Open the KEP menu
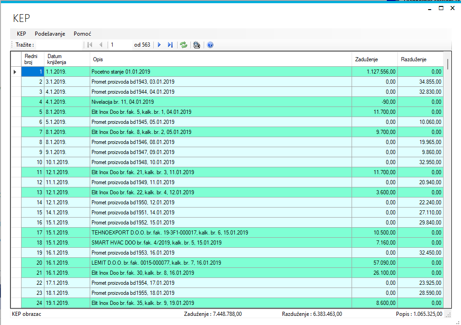 coord(21,34)
